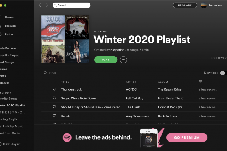Open Podcasts in the sidebar

coord(5,83)
